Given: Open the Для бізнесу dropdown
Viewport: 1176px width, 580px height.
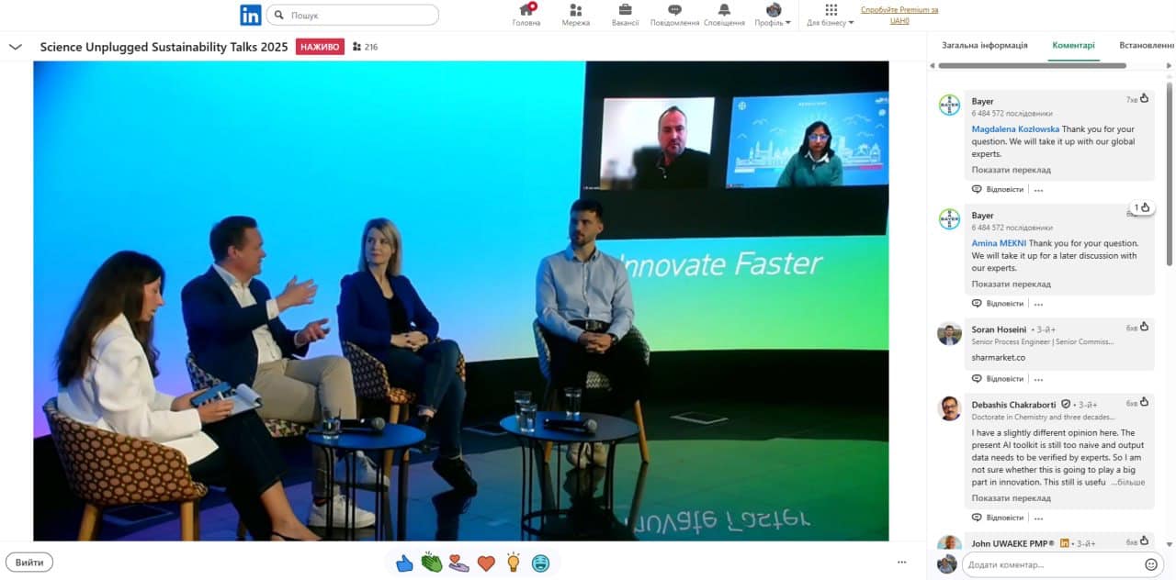Looking at the screenshot, I should pyautogui.click(x=831, y=16).
